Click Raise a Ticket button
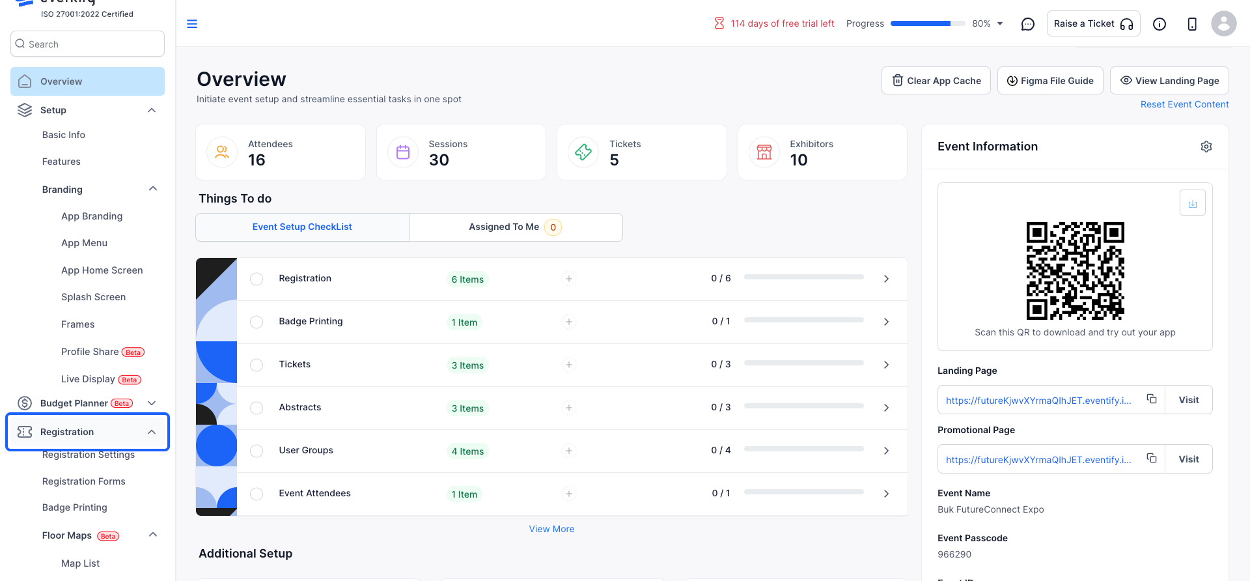 1094,23
